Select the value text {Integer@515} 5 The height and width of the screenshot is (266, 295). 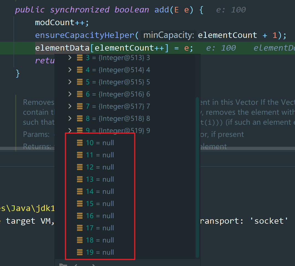[124, 82]
